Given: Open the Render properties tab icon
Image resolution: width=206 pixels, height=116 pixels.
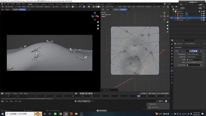Looking at the screenshot, I should [x=172, y=48].
